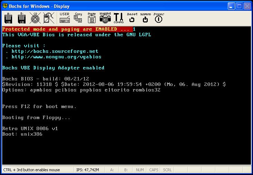The height and width of the screenshot is (175, 253).
Task: Click the B: status bar indicator
Action: pos(126,170)
